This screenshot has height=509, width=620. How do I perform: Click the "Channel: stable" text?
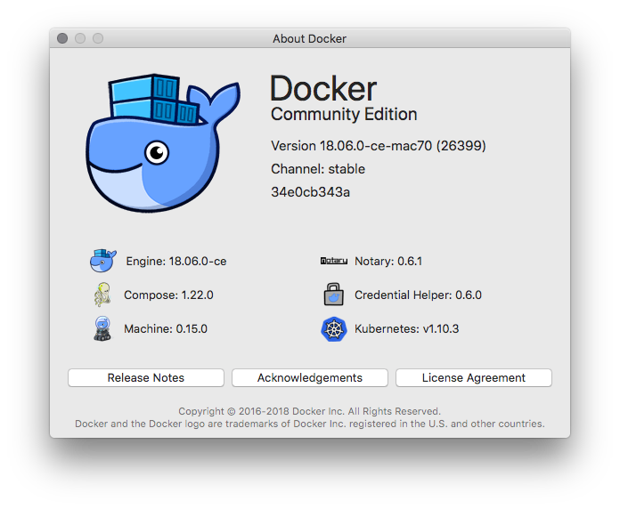tap(318, 169)
